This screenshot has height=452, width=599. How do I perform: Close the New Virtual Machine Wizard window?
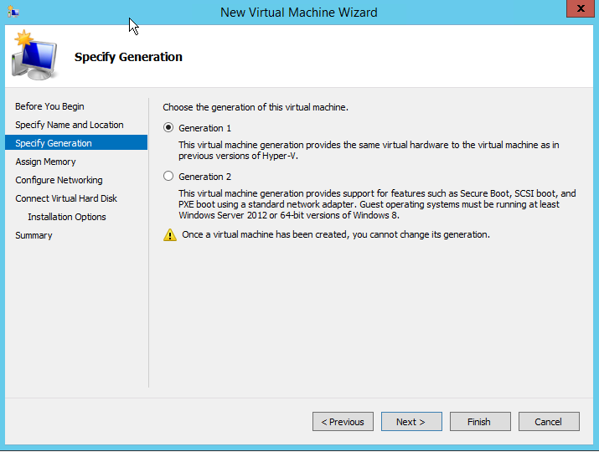click(577, 9)
